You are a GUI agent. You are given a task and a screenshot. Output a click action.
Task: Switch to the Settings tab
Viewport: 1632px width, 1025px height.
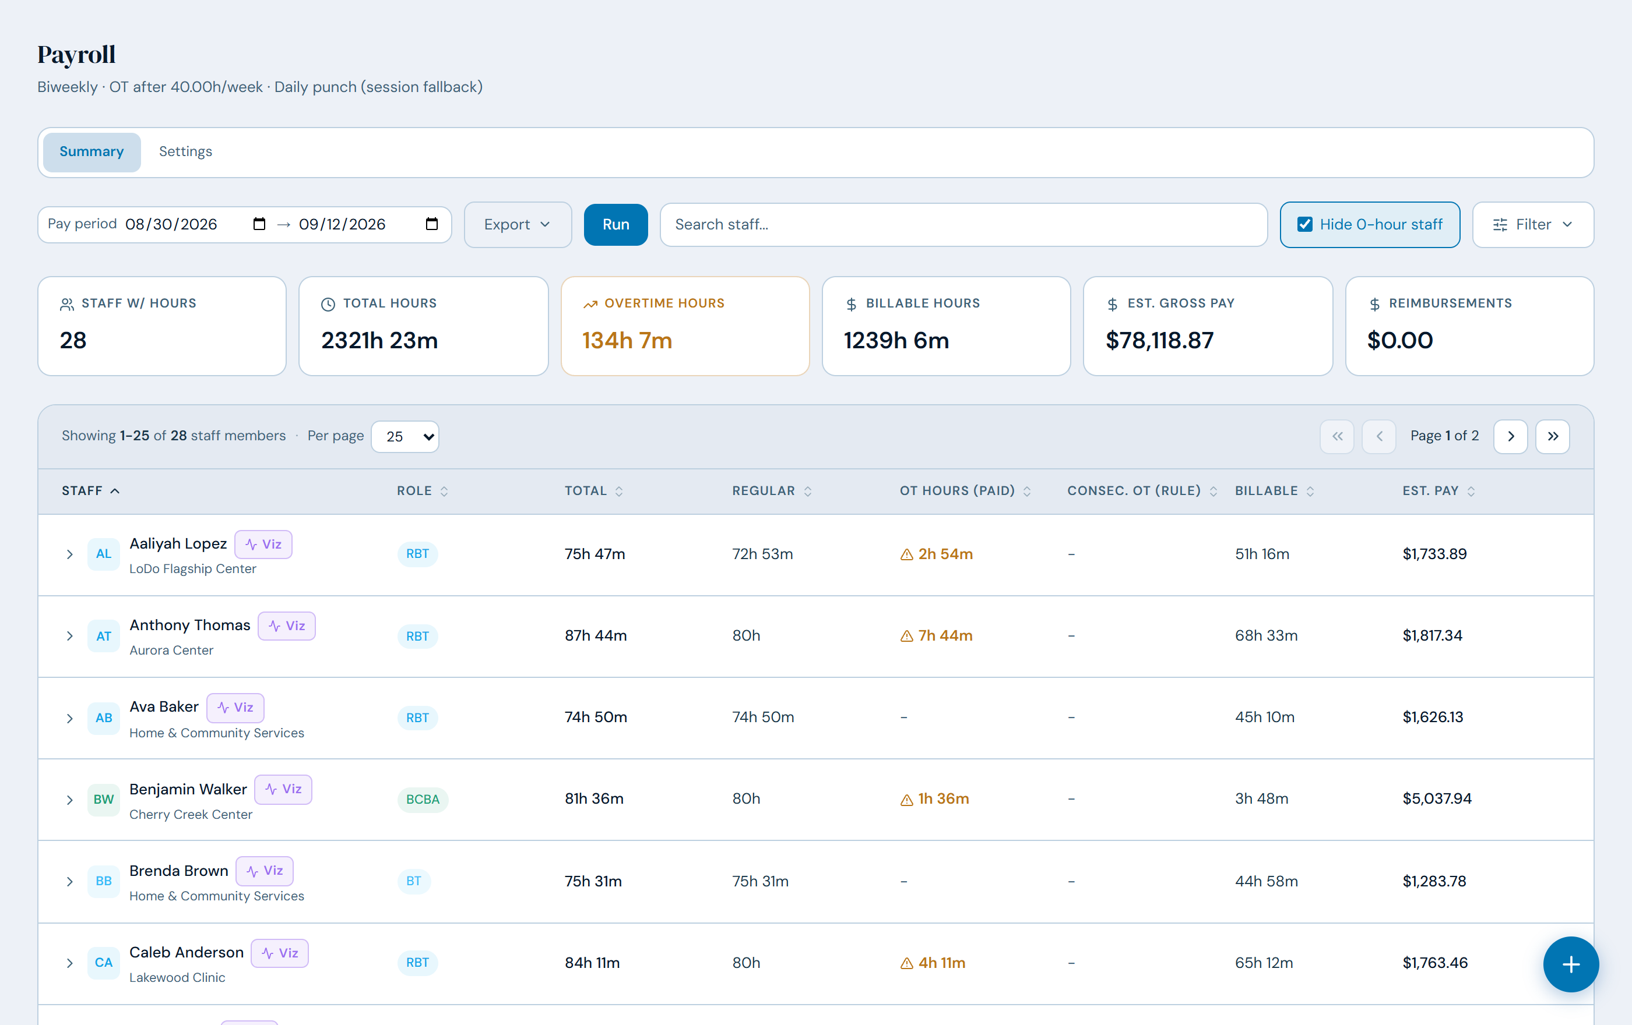click(x=185, y=151)
